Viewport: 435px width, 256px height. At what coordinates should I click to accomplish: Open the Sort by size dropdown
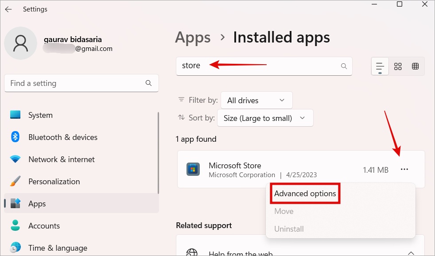pyautogui.click(x=265, y=118)
